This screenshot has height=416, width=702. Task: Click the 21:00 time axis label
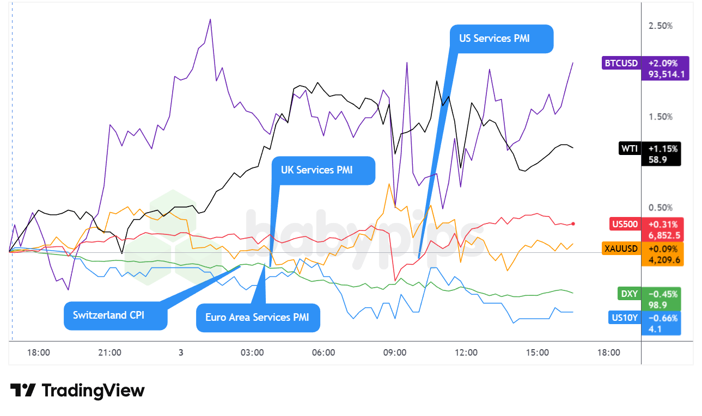(x=109, y=352)
